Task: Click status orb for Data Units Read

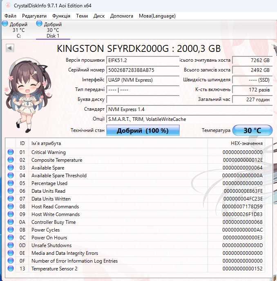Action: pyautogui.click(x=11, y=191)
